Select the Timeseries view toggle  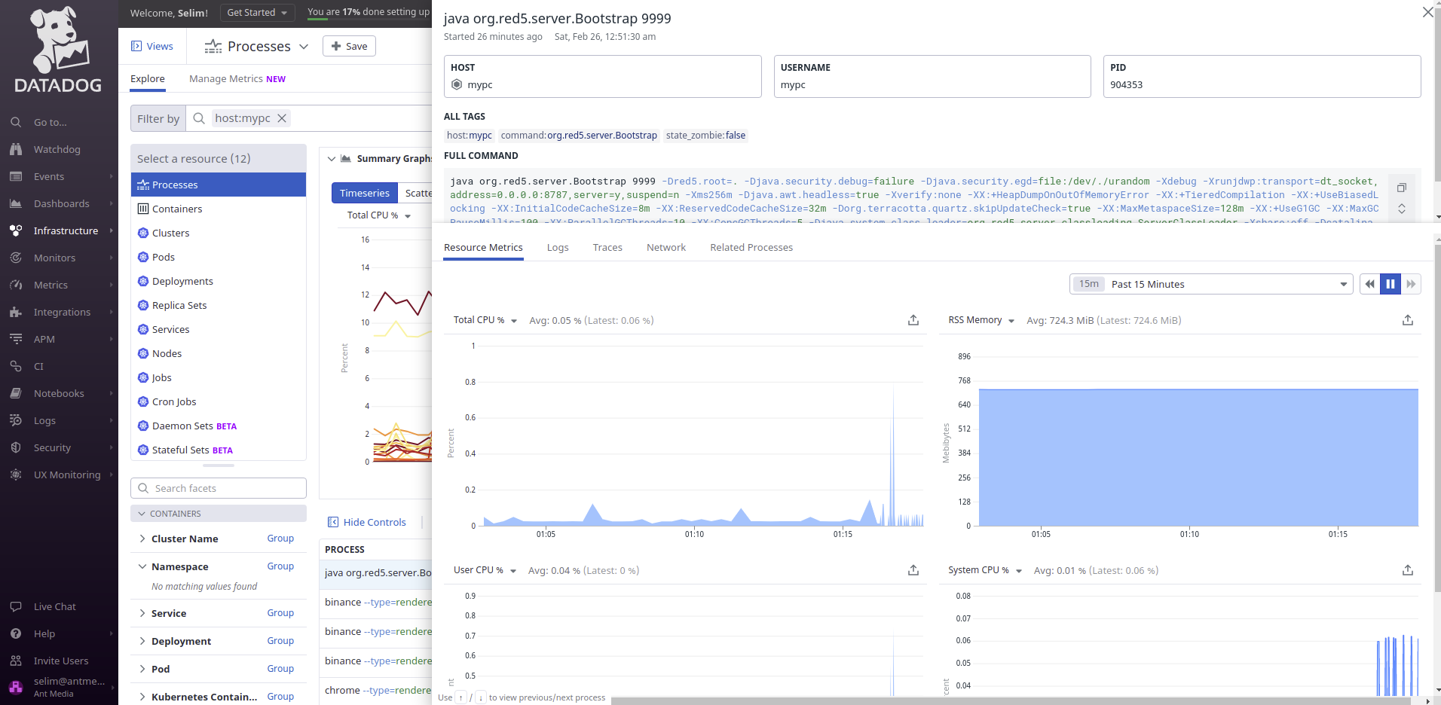pyautogui.click(x=365, y=193)
